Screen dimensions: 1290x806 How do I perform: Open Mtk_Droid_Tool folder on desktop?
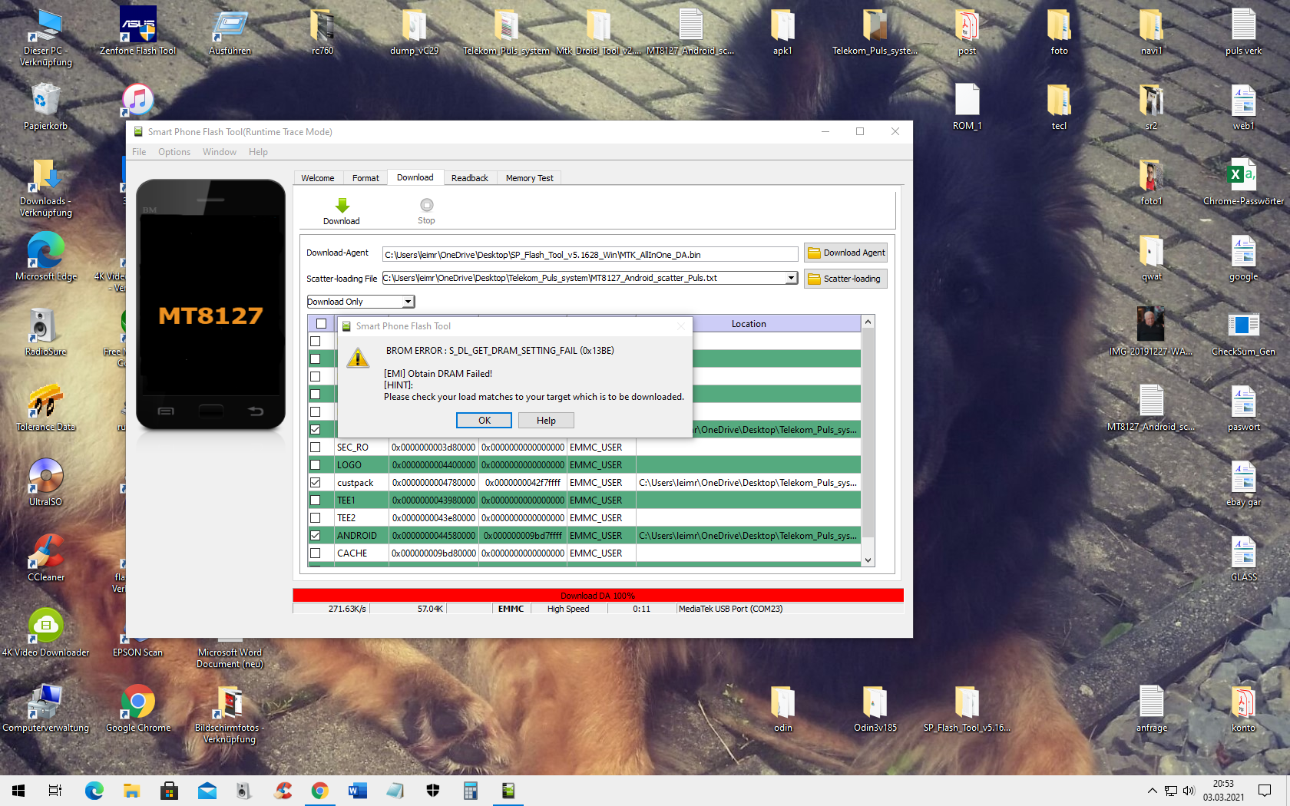tap(599, 32)
